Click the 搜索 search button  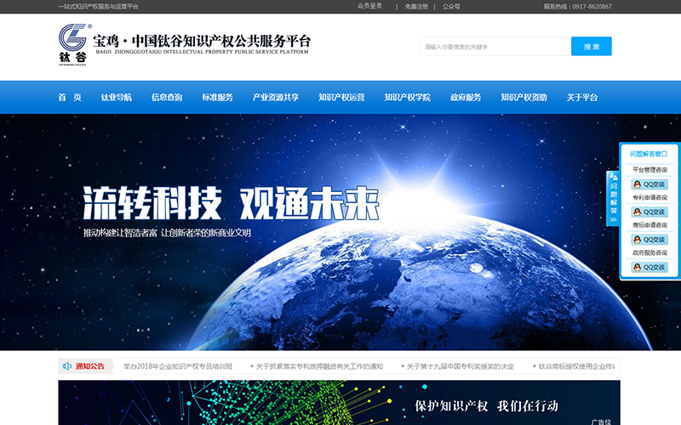591,47
